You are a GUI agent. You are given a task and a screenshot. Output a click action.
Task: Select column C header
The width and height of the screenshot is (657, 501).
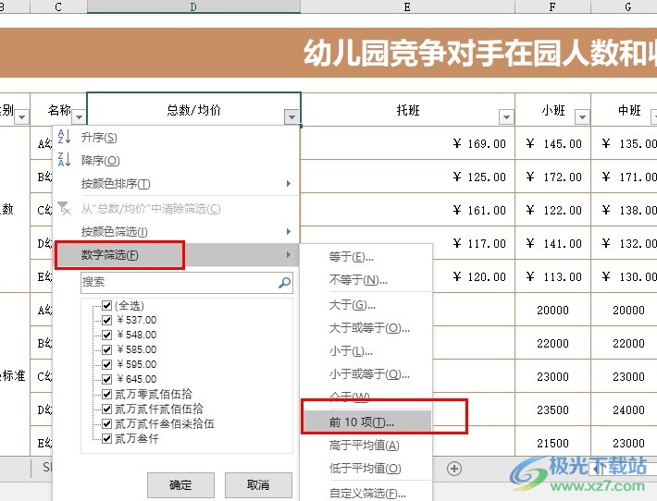(x=58, y=6)
